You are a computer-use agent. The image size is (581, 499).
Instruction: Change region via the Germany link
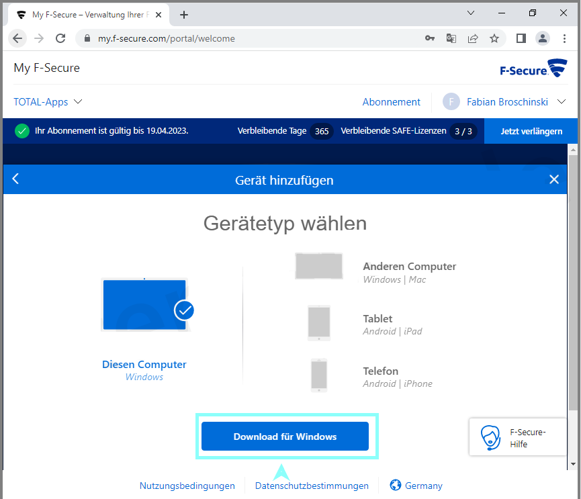coord(424,486)
